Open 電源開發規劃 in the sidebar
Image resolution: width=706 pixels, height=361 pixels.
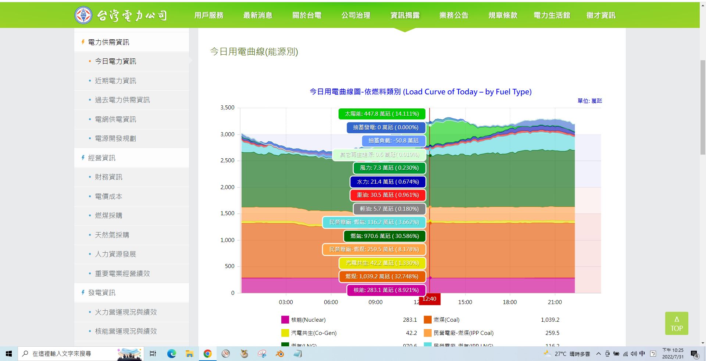(132, 138)
